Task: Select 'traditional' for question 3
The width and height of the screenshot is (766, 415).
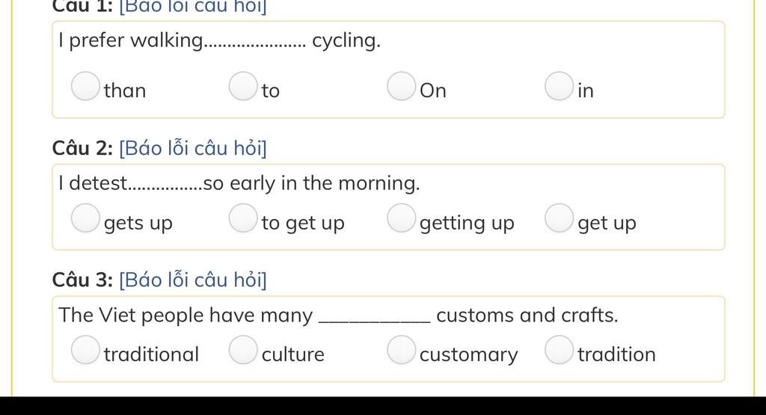Action: pos(85,350)
